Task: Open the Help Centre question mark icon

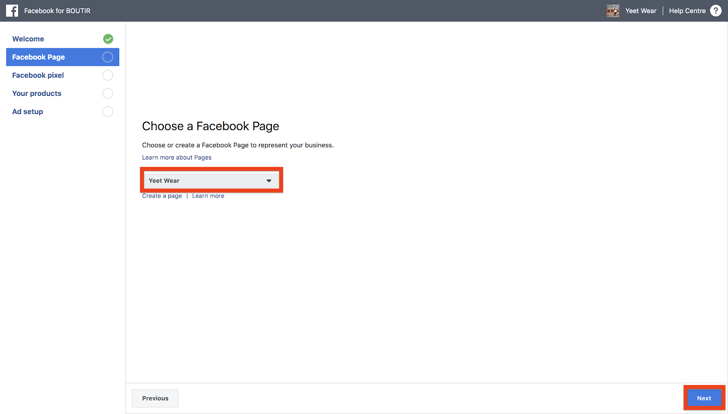Action: [x=716, y=10]
